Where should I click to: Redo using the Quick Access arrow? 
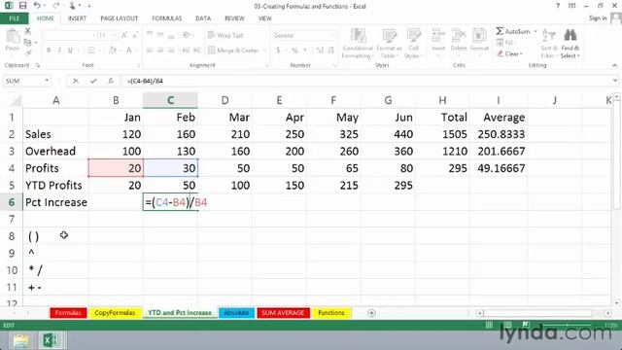point(55,6)
